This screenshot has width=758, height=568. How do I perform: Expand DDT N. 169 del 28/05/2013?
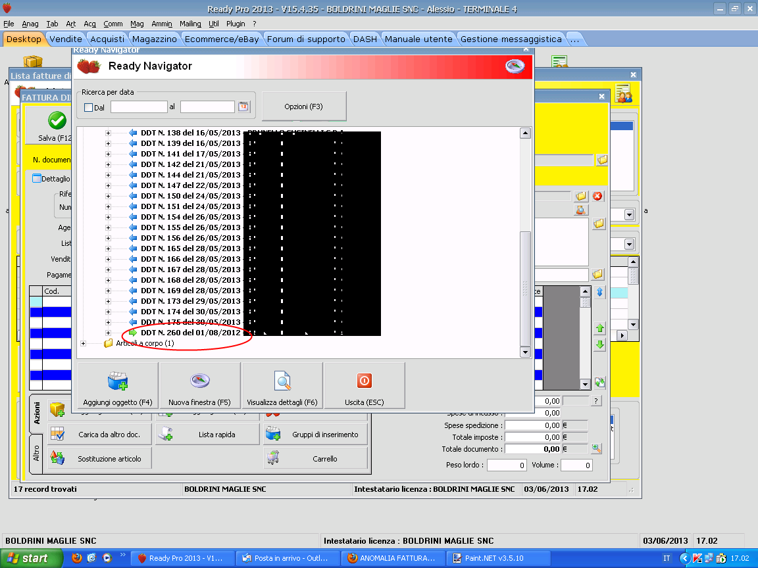click(109, 291)
